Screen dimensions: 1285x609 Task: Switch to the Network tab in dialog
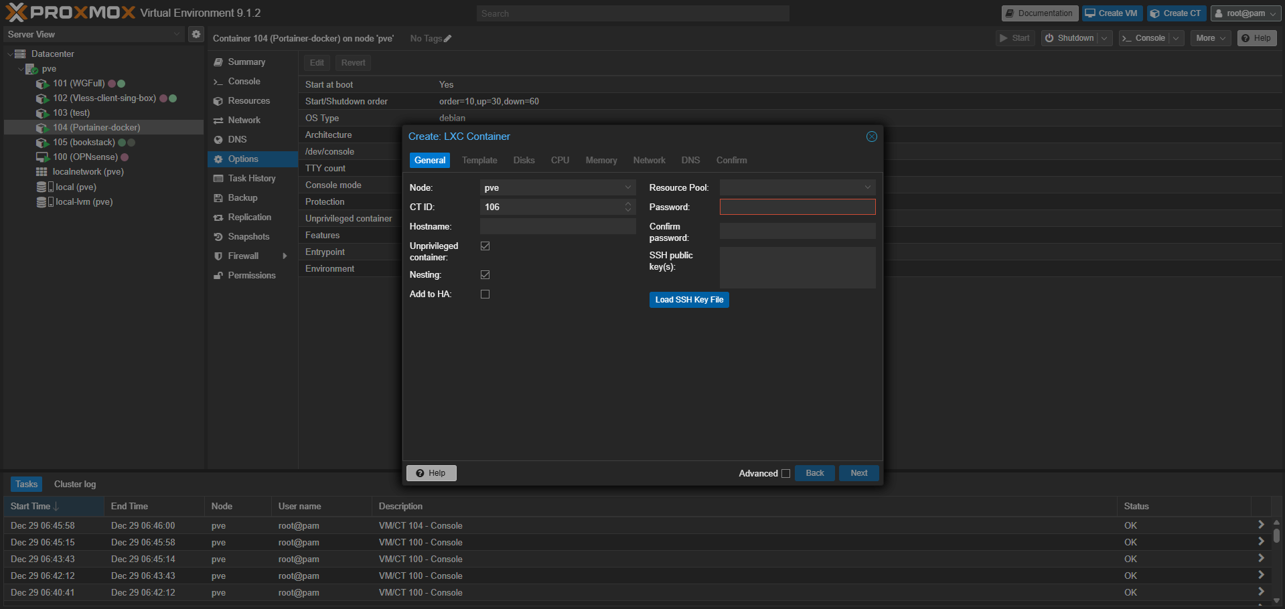click(x=649, y=161)
